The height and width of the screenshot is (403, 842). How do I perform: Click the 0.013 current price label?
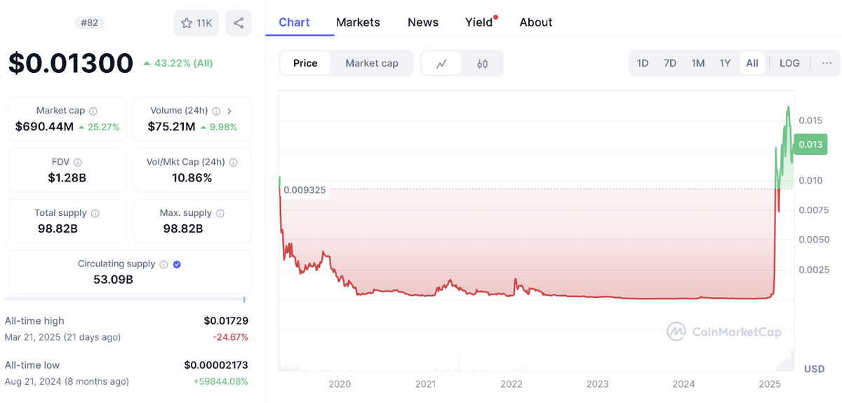coord(810,145)
